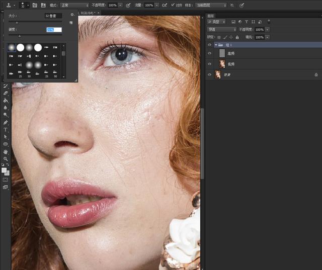Screen dimensions: 322x270
Task: Open the 模式 blend mode dropdown
Action: point(73,5)
